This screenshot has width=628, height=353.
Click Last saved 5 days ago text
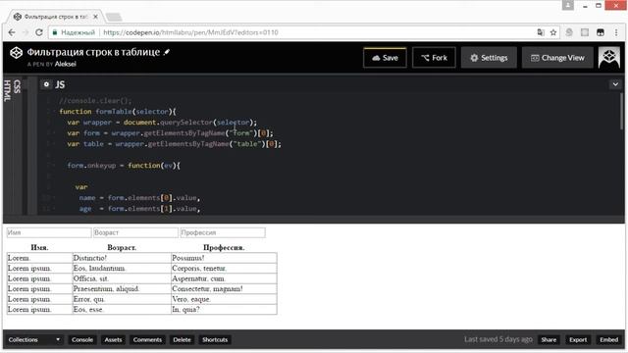click(x=498, y=339)
